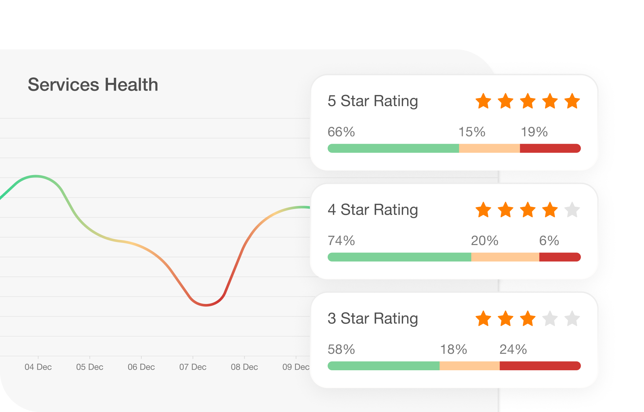Click the red low point of the health curve

(x=206, y=305)
